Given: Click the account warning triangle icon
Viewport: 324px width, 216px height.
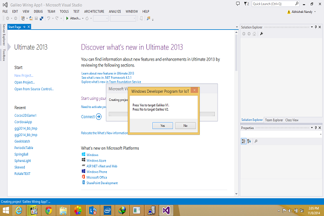Looking at the screenshot, I should coord(289,12).
